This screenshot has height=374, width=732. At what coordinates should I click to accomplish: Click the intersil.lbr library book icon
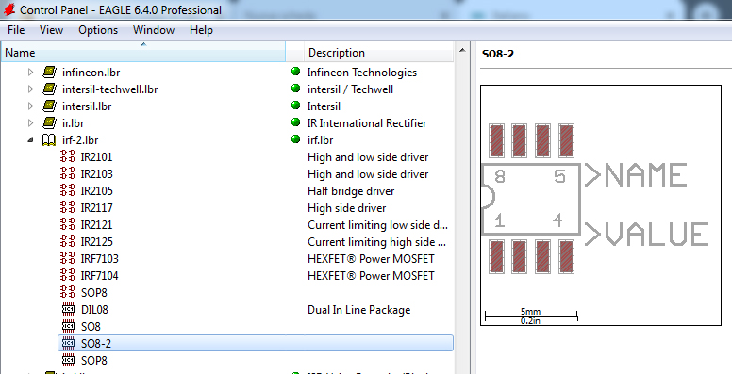coord(49,106)
